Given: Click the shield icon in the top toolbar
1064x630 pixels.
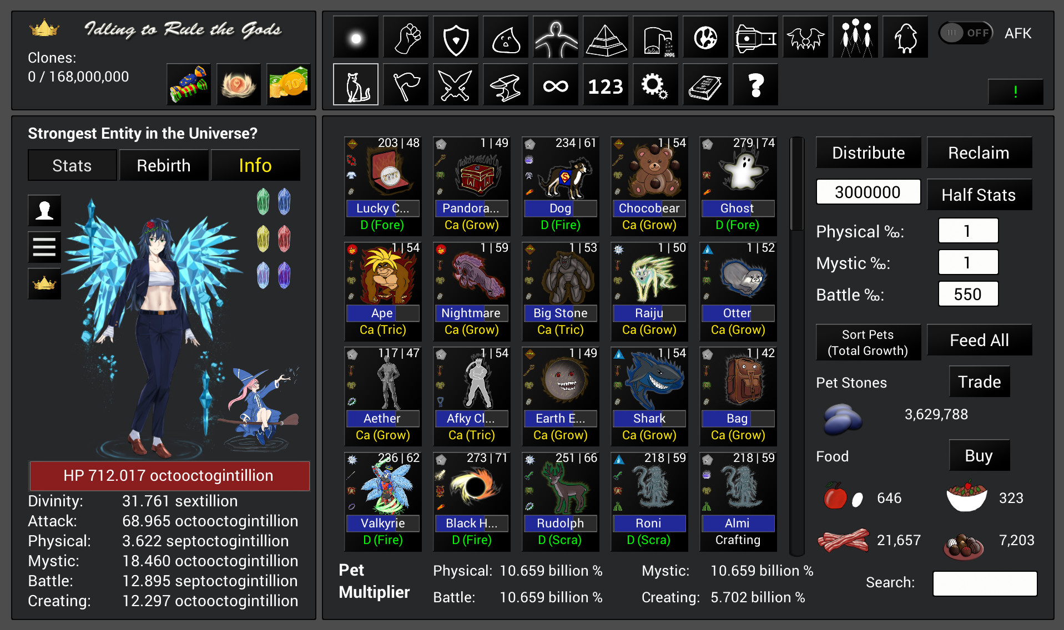Looking at the screenshot, I should [x=455, y=37].
